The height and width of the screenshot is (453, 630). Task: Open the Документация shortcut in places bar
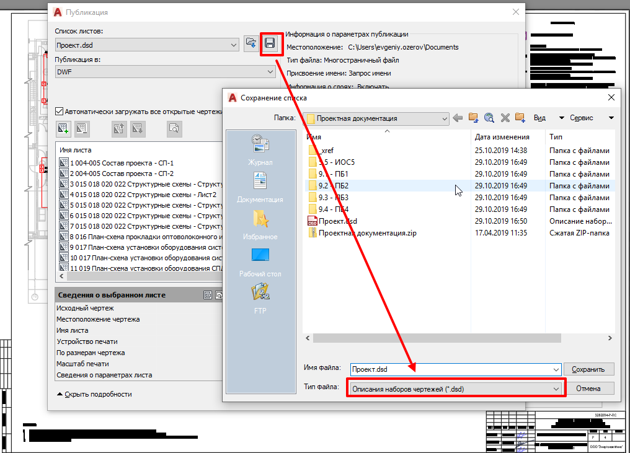tap(260, 187)
